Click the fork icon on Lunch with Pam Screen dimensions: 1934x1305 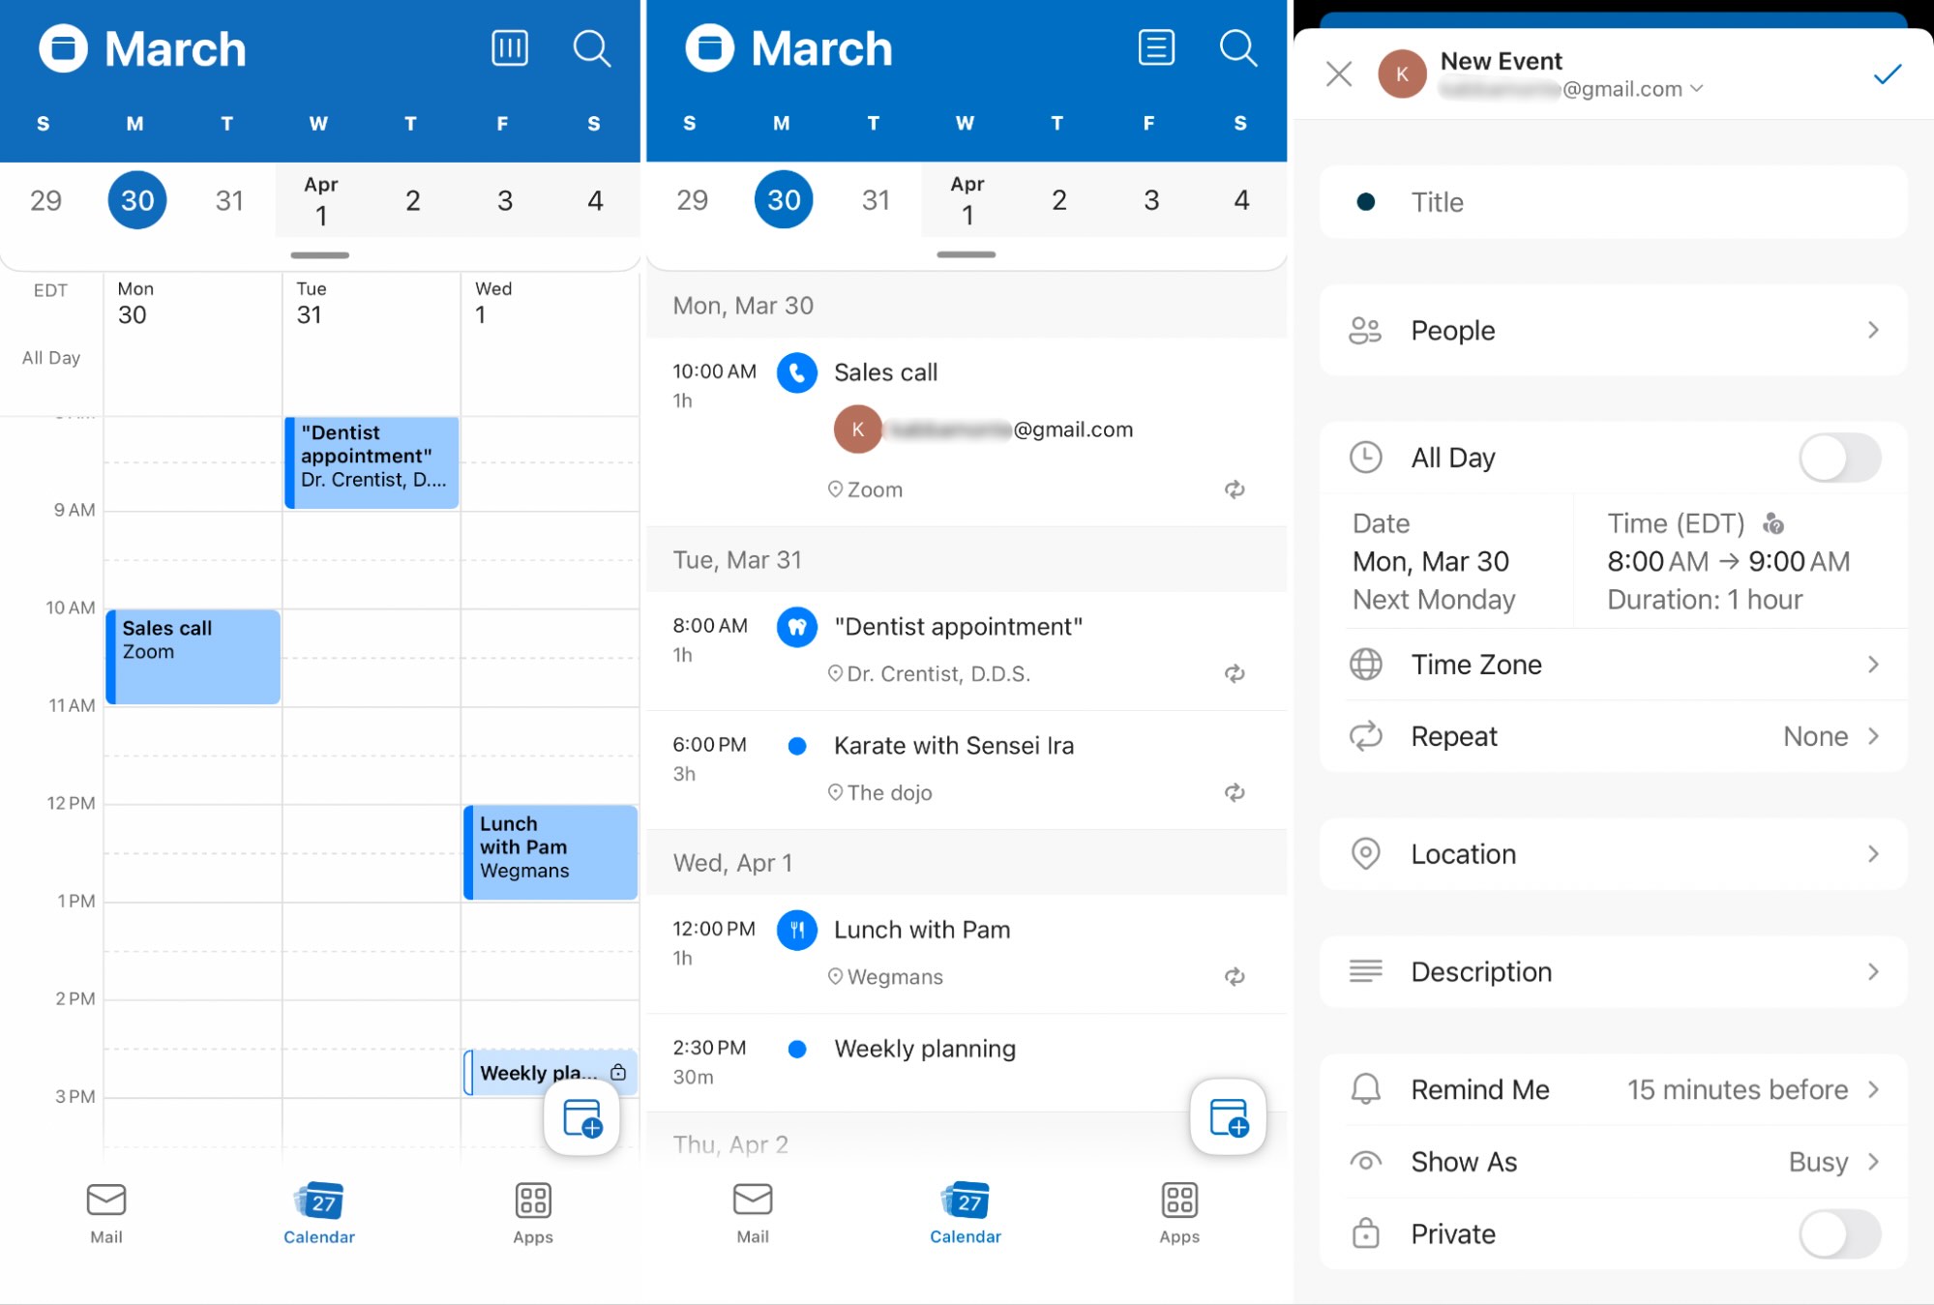(x=796, y=930)
